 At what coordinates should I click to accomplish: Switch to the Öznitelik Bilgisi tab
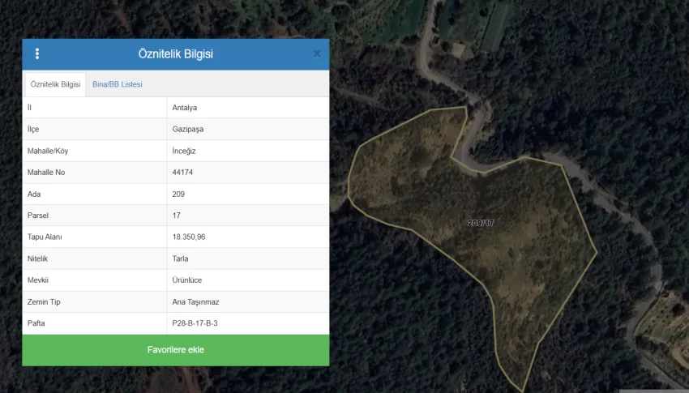55,84
